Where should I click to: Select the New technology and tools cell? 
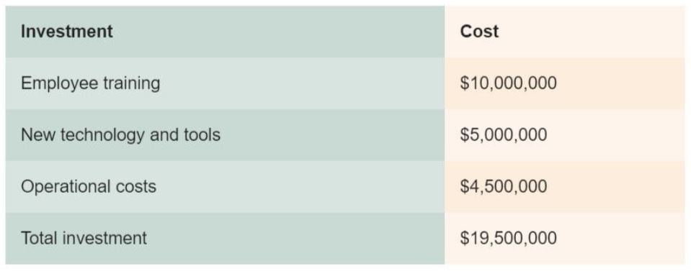pyautogui.click(x=226, y=135)
